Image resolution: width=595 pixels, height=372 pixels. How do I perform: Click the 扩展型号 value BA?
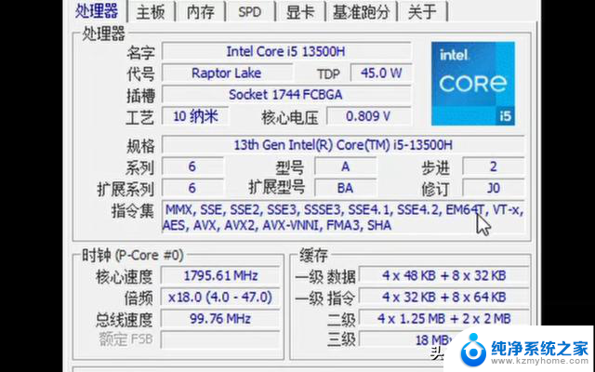pyautogui.click(x=345, y=188)
